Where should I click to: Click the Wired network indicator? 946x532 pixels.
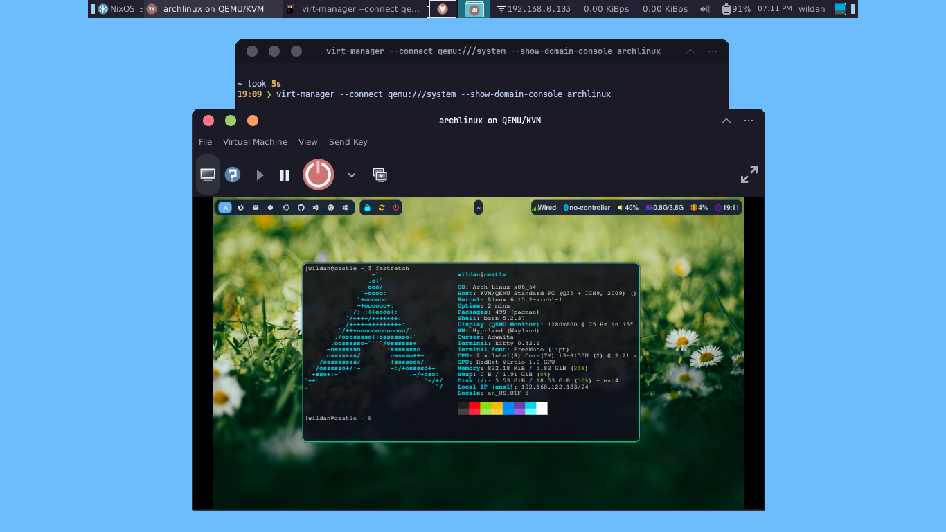point(544,207)
